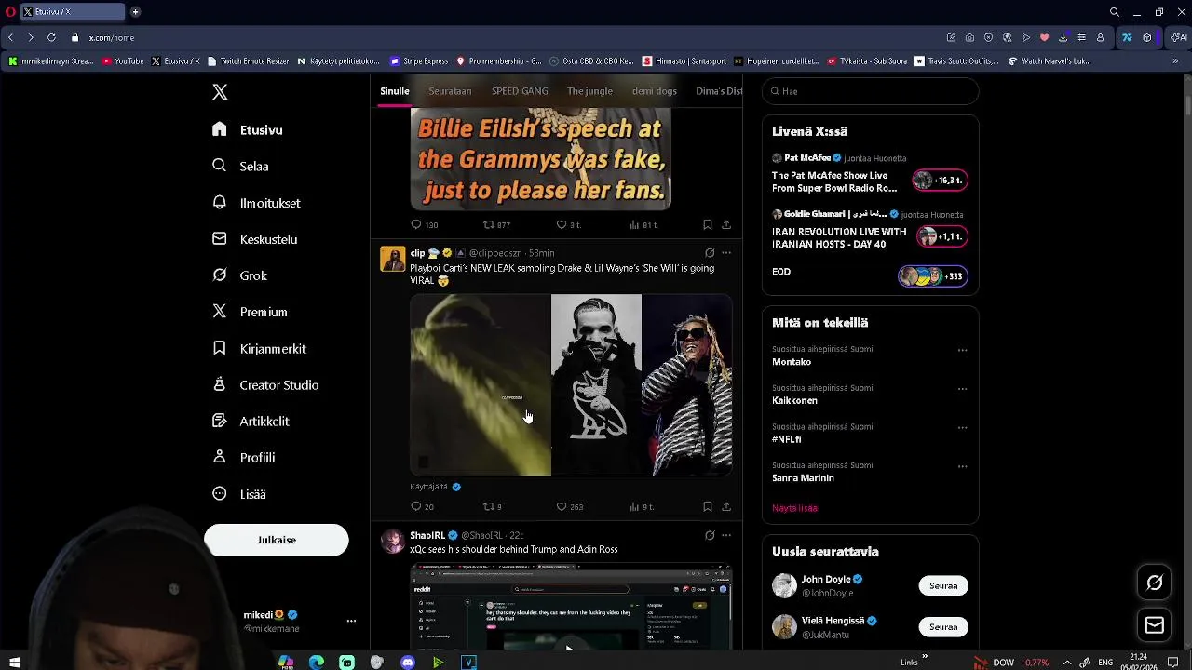Bookmark the Billie Eilish post
The image size is (1192, 670).
[x=708, y=224]
